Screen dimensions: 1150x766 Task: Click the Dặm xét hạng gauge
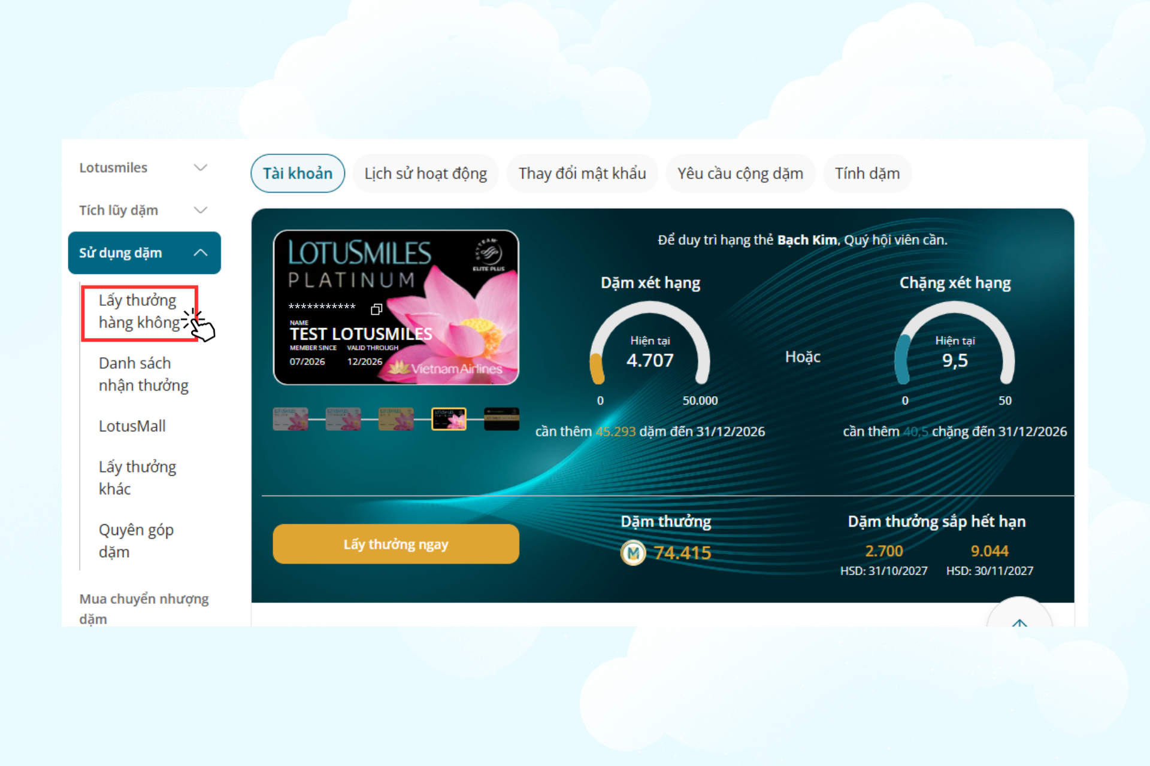[650, 343]
